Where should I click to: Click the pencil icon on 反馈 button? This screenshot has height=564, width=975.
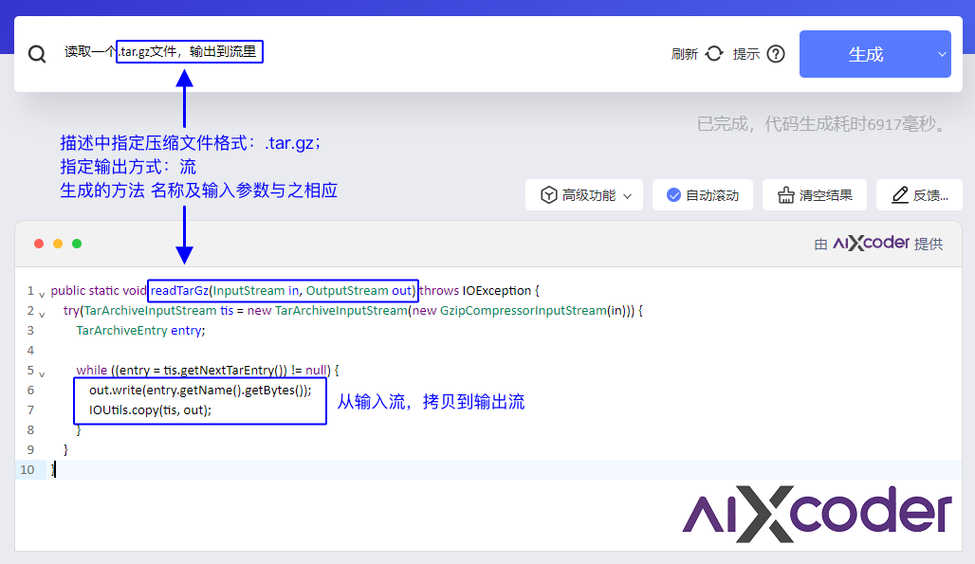[x=901, y=193]
